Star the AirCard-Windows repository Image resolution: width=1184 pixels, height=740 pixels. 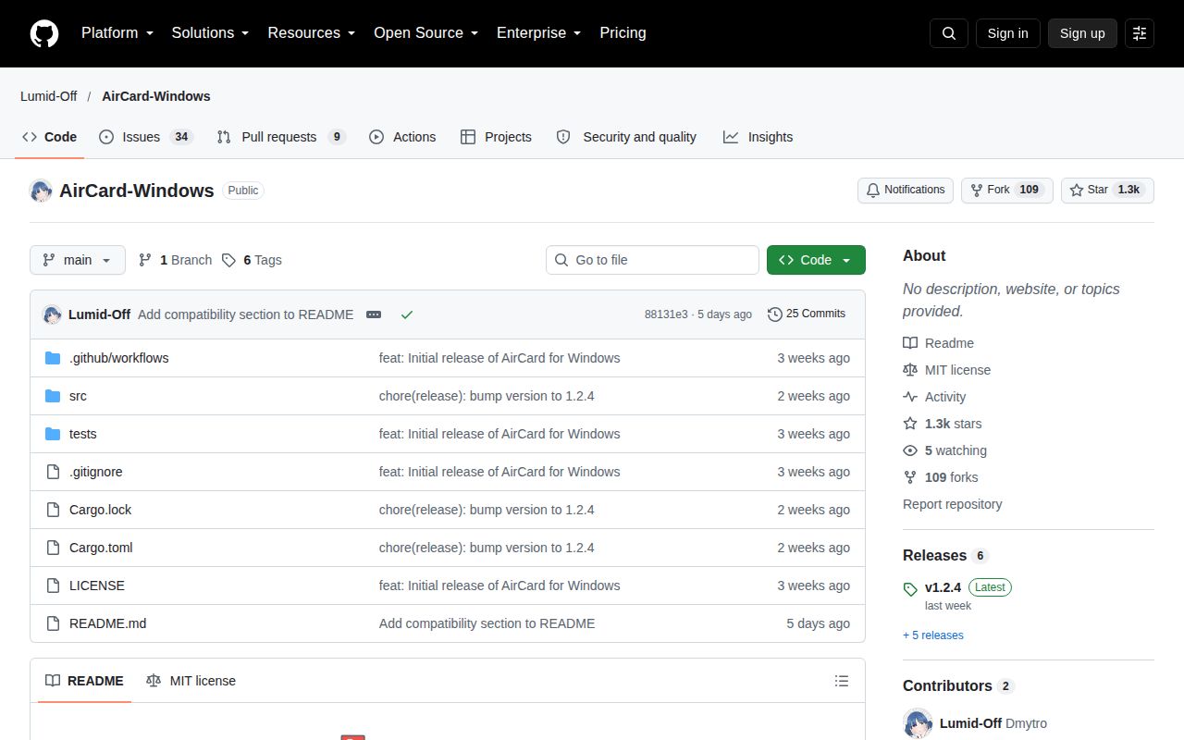[1107, 190]
